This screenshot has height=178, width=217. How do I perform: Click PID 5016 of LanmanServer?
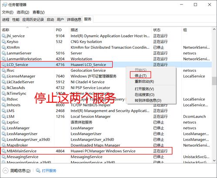(x=60, y=53)
